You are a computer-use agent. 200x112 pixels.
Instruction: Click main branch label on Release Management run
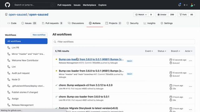130,61
